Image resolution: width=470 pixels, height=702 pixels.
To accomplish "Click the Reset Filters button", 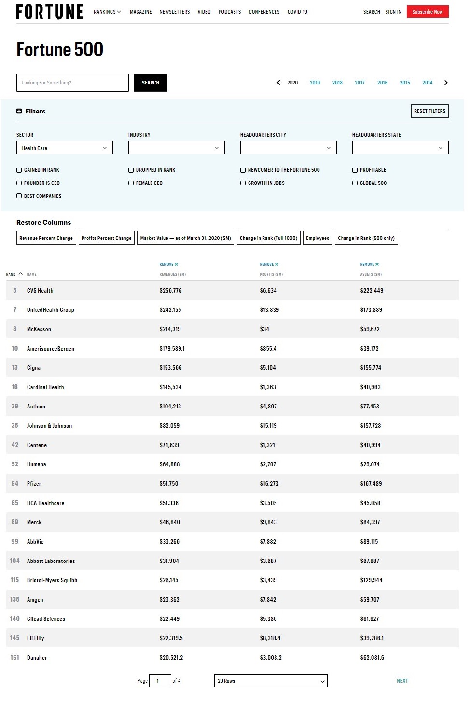I will pos(429,111).
